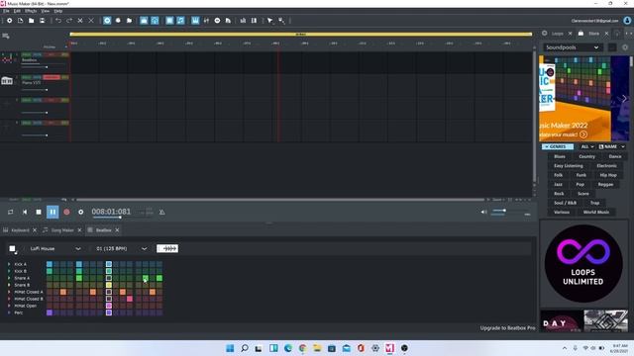Open the taskbar Search icon
634x356 pixels.
click(245, 348)
